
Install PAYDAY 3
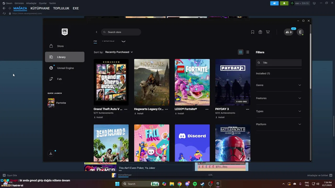coord(220,117)
